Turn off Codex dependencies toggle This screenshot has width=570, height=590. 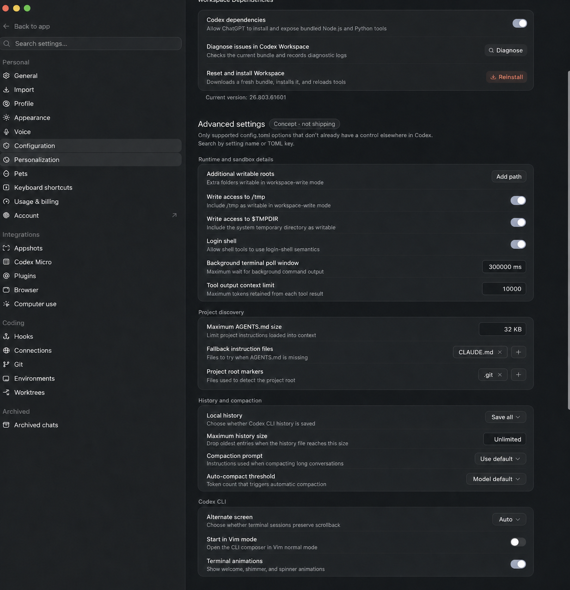[520, 24]
